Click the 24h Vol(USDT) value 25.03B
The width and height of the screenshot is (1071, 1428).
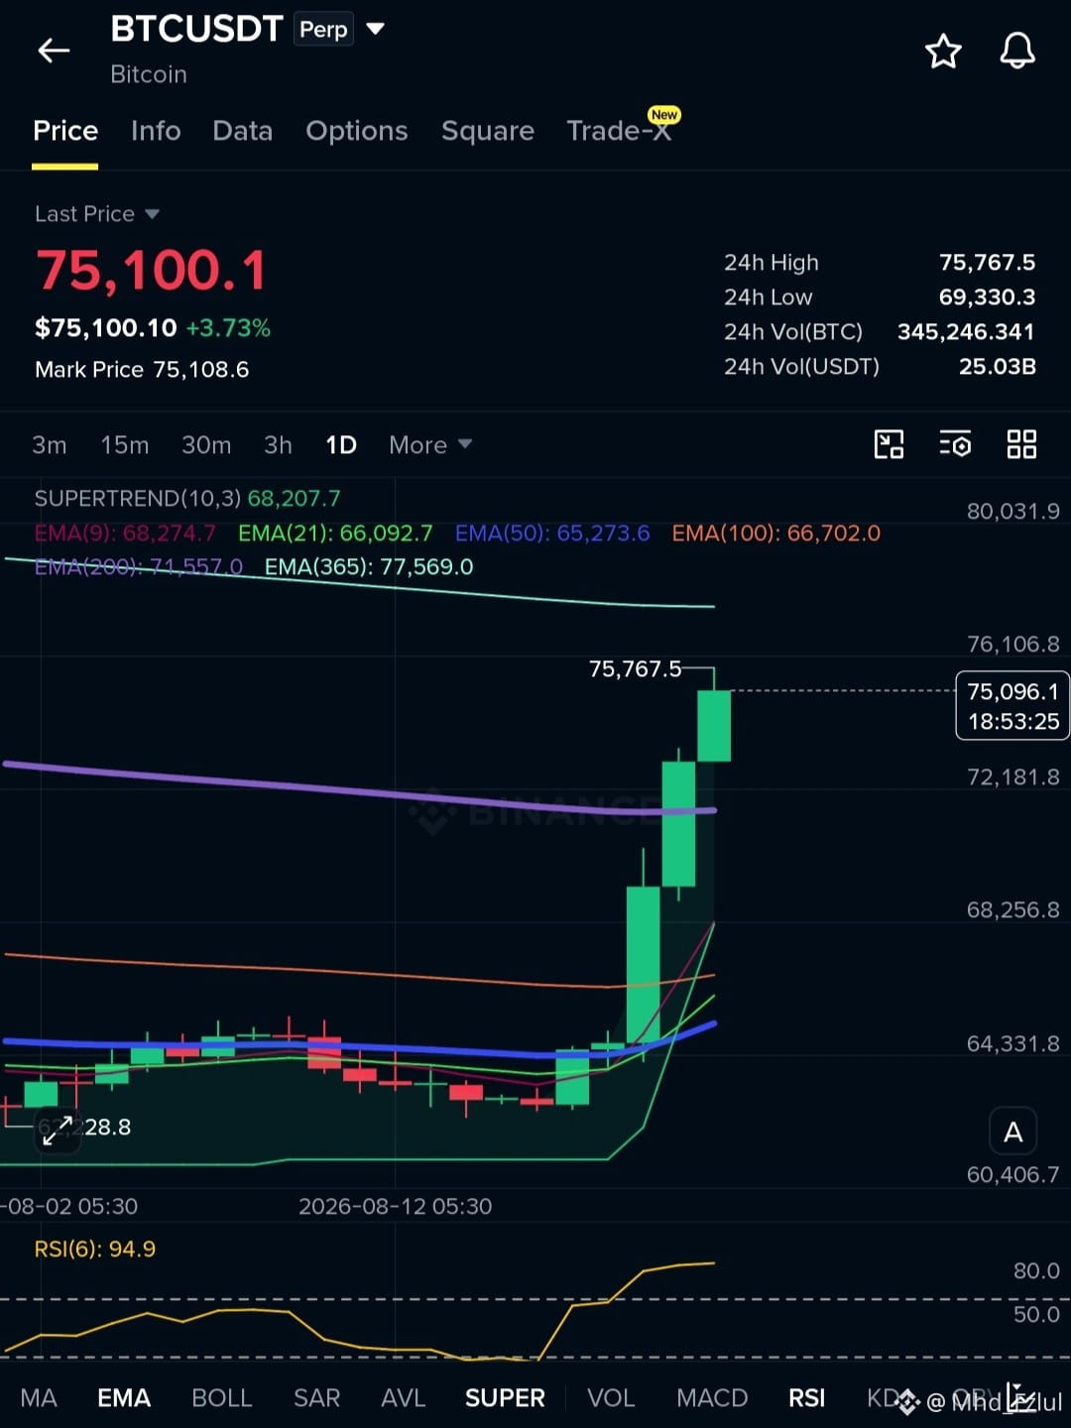tap(997, 367)
